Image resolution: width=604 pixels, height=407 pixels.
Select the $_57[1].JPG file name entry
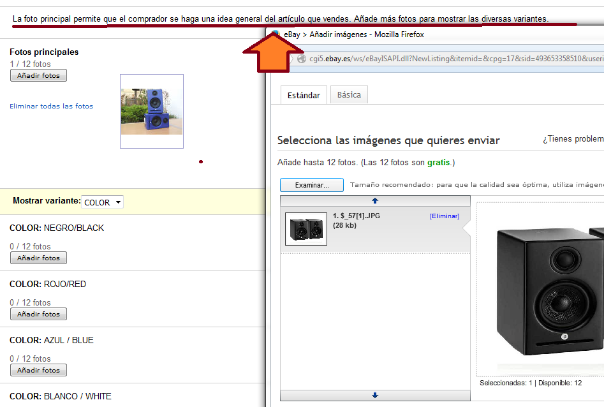357,216
